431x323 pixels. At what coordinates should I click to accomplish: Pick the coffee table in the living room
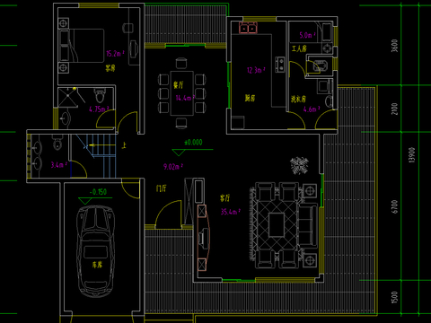pyautogui.click(x=277, y=224)
